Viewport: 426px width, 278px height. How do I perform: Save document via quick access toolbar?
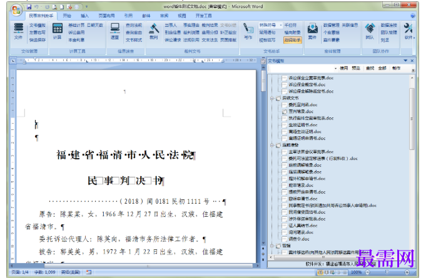pyautogui.click(x=29, y=6)
